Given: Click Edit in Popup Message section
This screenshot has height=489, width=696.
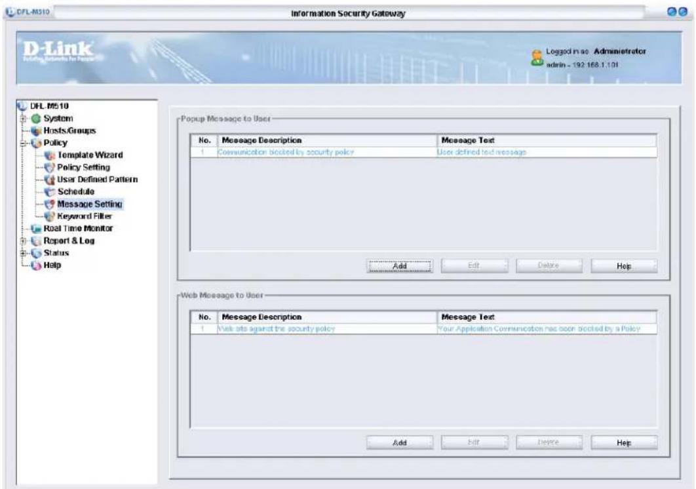Looking at the screenshot, I should 474,265.
